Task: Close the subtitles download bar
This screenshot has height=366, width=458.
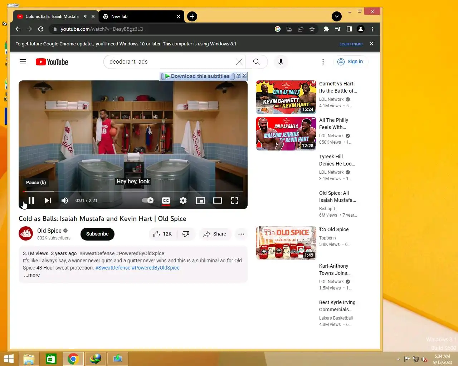Action: coord(244,76)
